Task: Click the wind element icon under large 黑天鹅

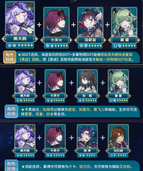Action: point(14,46)
